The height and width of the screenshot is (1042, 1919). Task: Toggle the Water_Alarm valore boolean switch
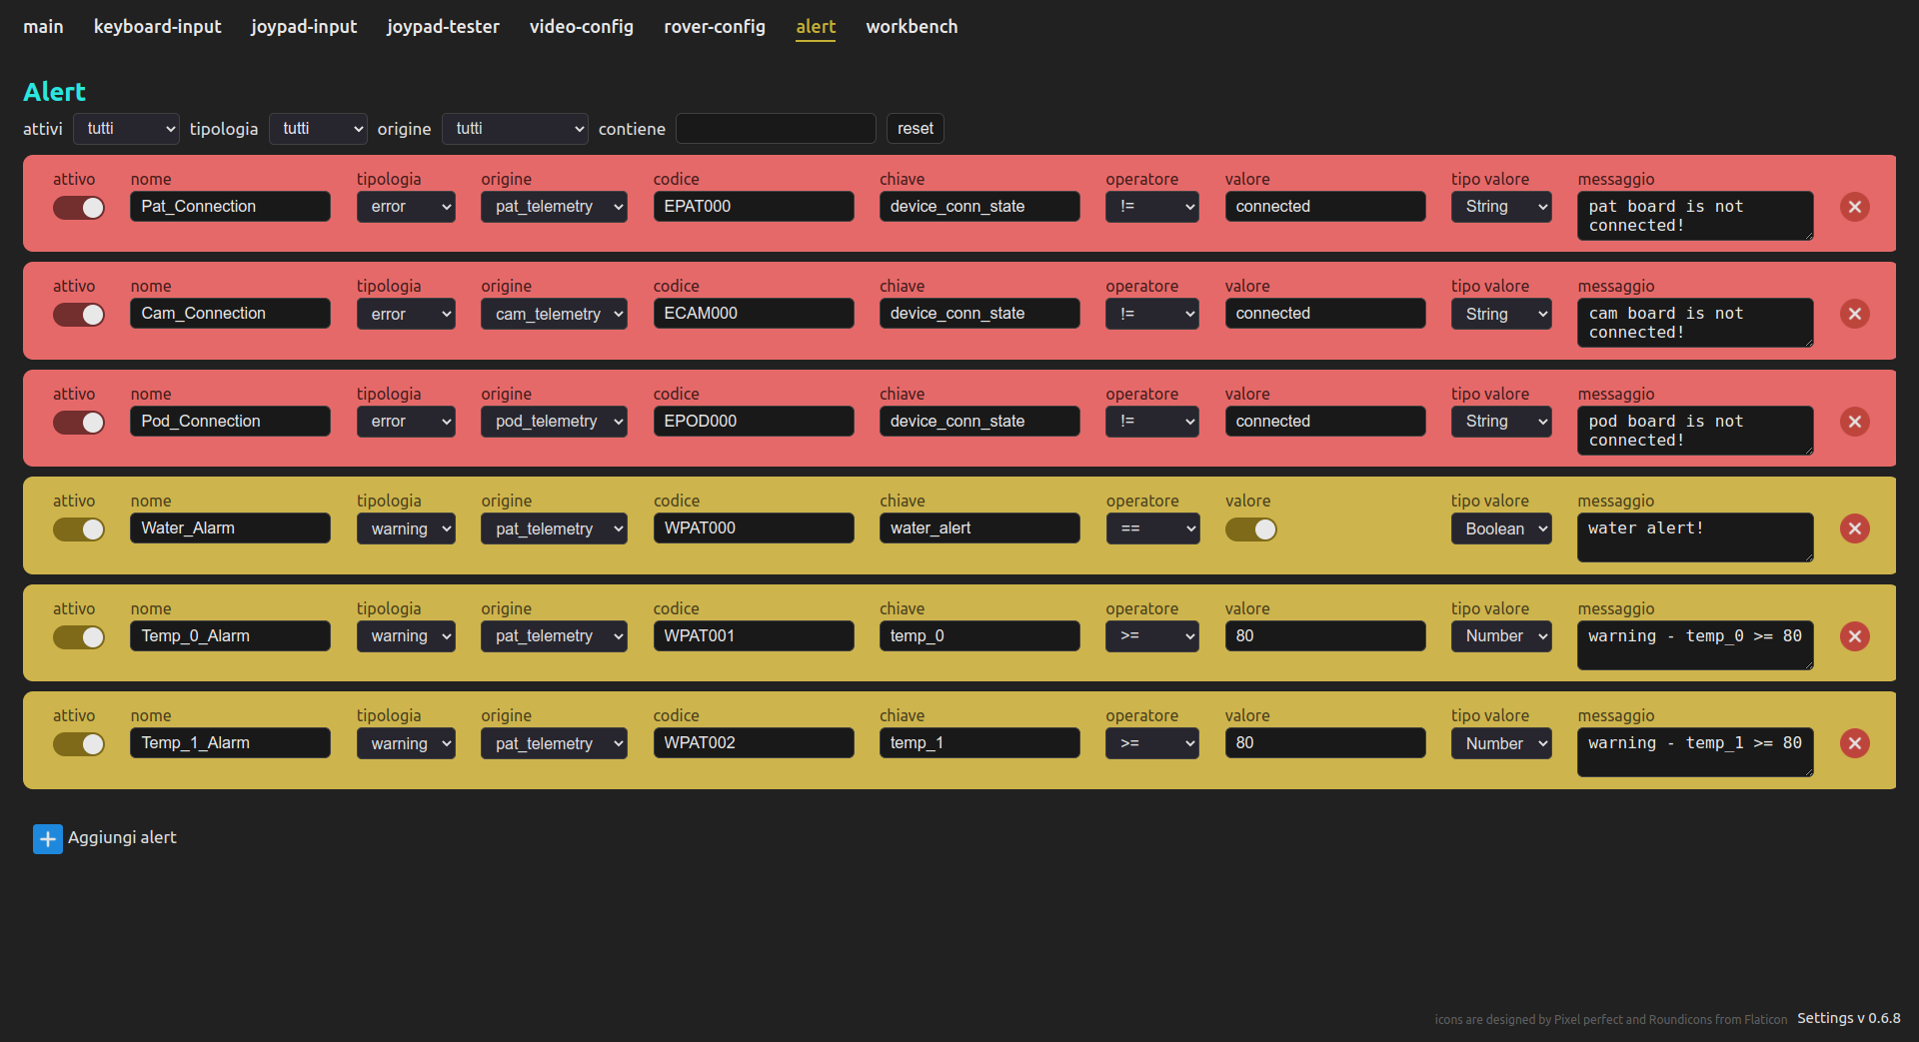tap(1250, 529)
